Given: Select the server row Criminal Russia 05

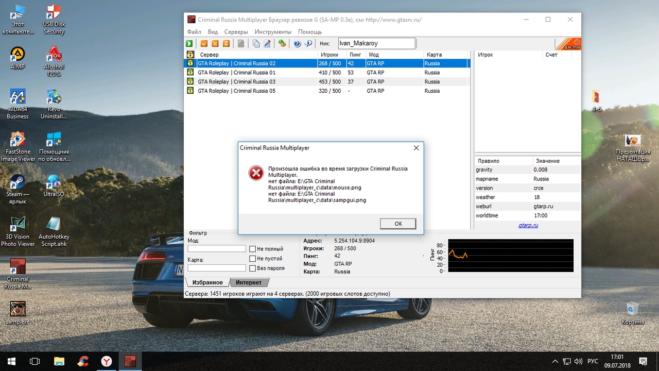Looking at the screenshot, I should click(327, 91).
